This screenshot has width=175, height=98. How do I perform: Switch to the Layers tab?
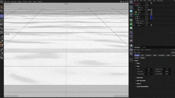click(144, 47)
